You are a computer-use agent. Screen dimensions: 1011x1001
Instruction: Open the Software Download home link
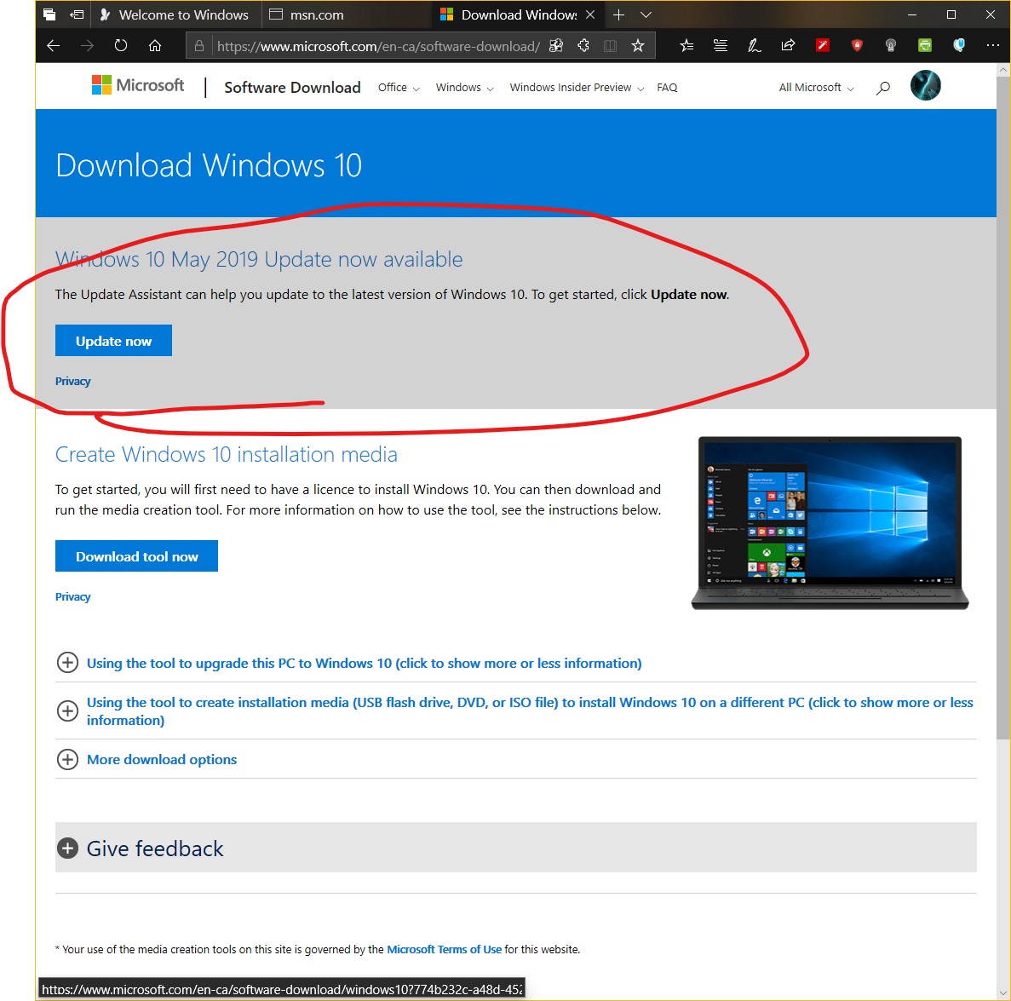[292, 87]
